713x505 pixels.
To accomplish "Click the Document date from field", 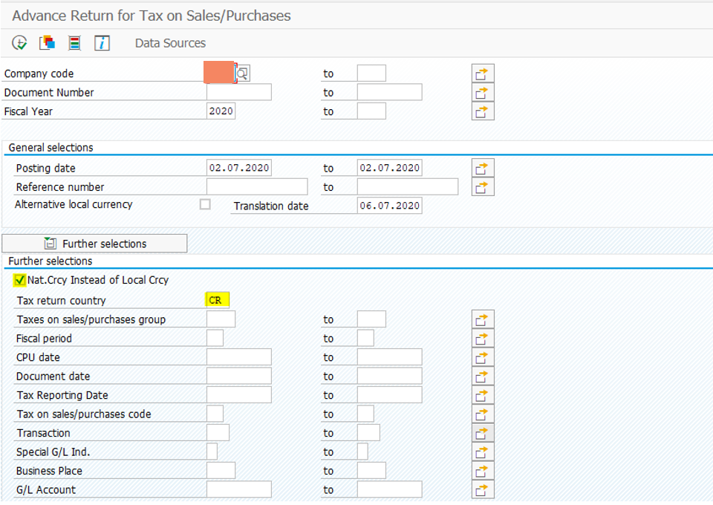I will point(239,376).
